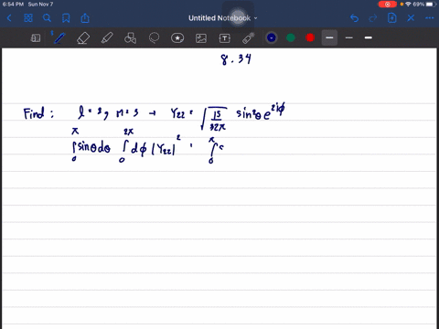Open the page thumbnails grid view

(28, 18)
